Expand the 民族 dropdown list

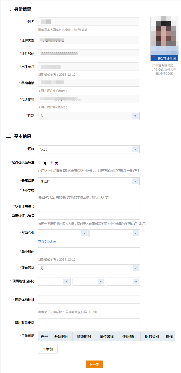point(89,149)
